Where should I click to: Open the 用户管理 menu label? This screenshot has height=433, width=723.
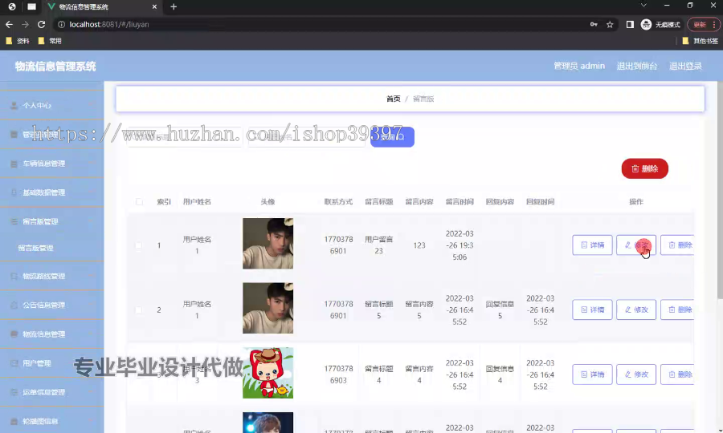[36, 363]
